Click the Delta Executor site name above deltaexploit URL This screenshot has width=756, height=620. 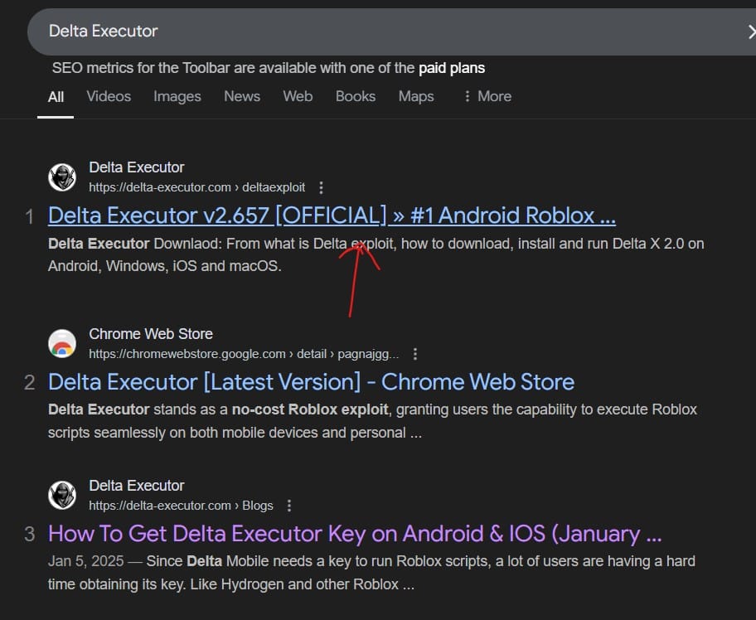pos(137,167)
